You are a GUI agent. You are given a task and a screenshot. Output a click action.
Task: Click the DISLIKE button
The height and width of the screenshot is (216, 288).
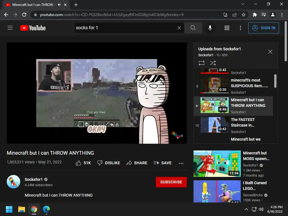coord(109,163)
